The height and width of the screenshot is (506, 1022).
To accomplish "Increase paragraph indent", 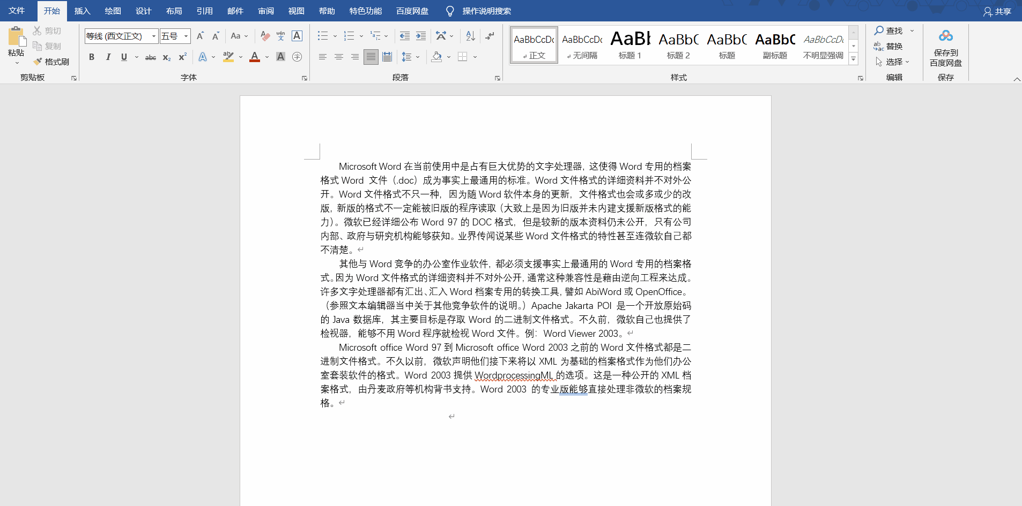I will coord(421,36).
